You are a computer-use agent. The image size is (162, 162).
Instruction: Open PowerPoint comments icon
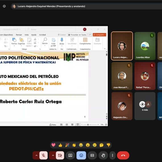pyautogui.click(x=90, y=35)
